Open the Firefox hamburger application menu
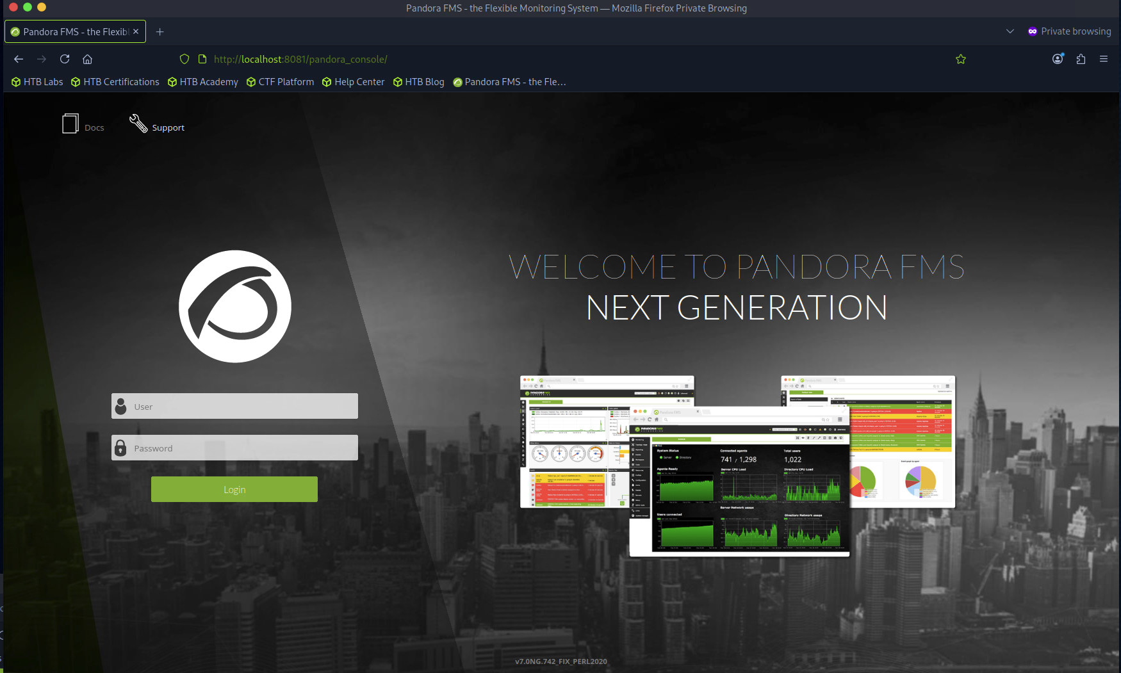The height and width of the screenshot is (673, 1121). click(1104, 59)
